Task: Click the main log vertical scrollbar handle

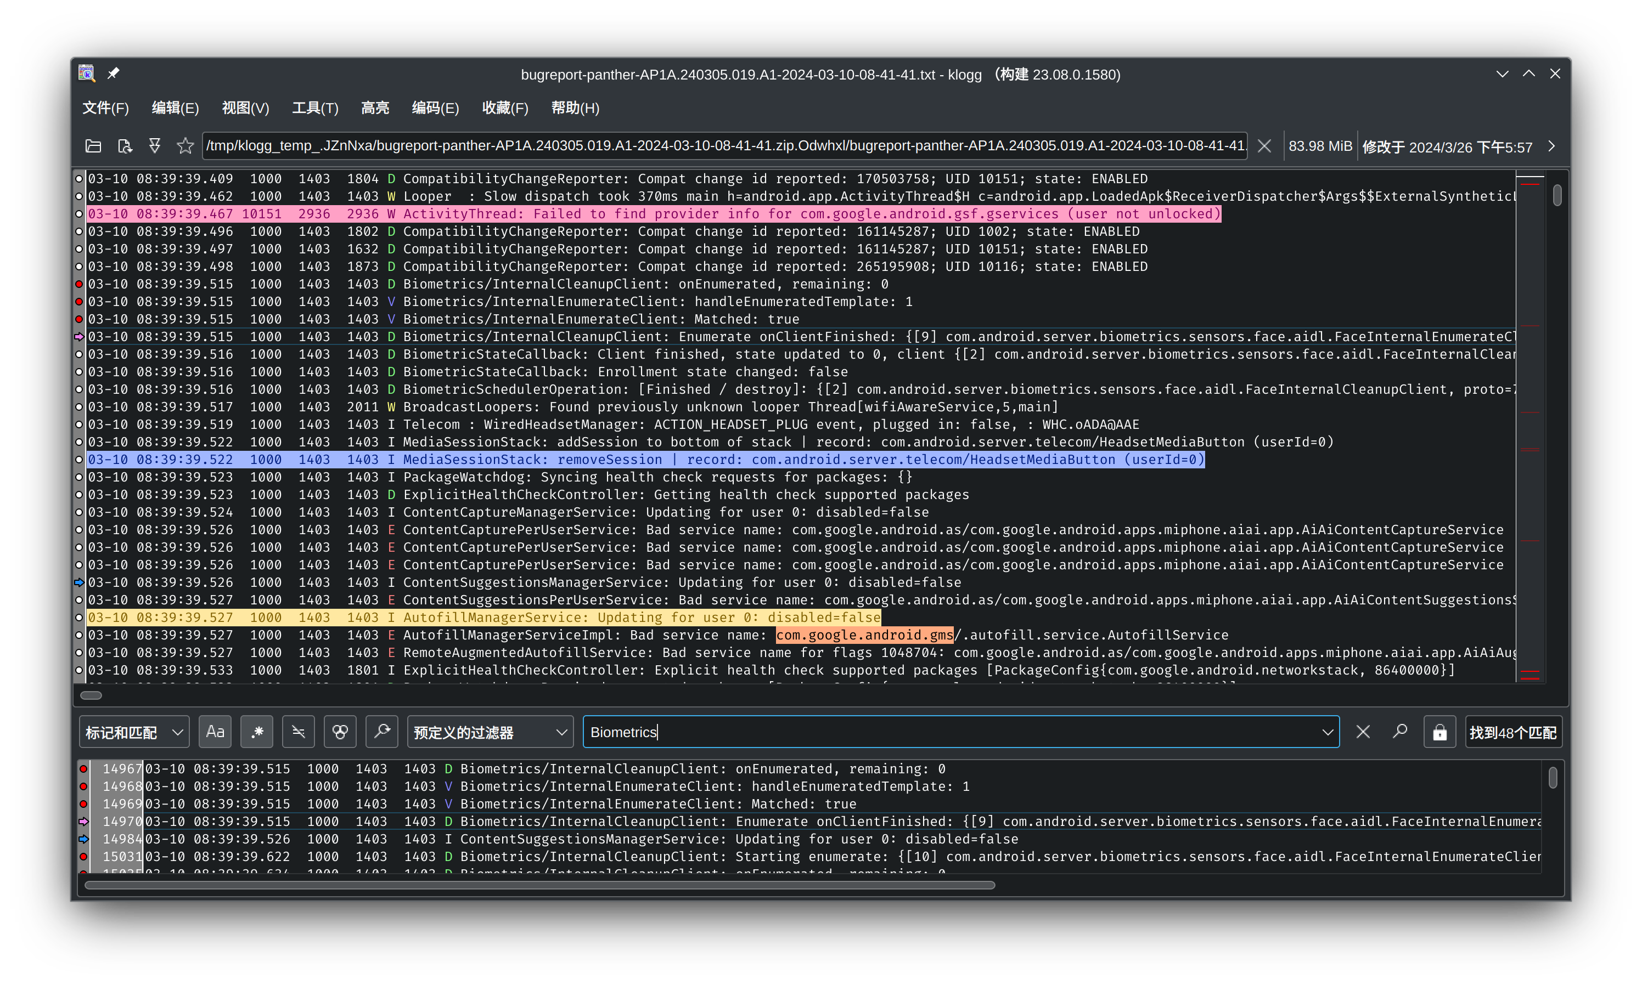Action: pos(1557,196)
